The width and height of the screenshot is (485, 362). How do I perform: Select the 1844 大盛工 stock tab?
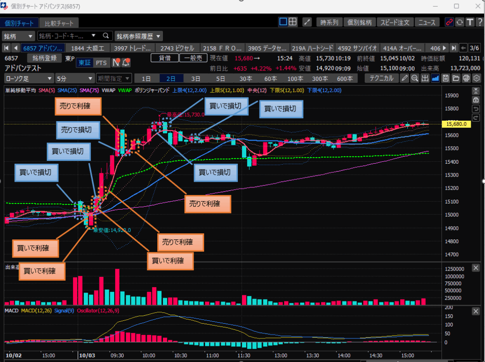tap(87, 48)
